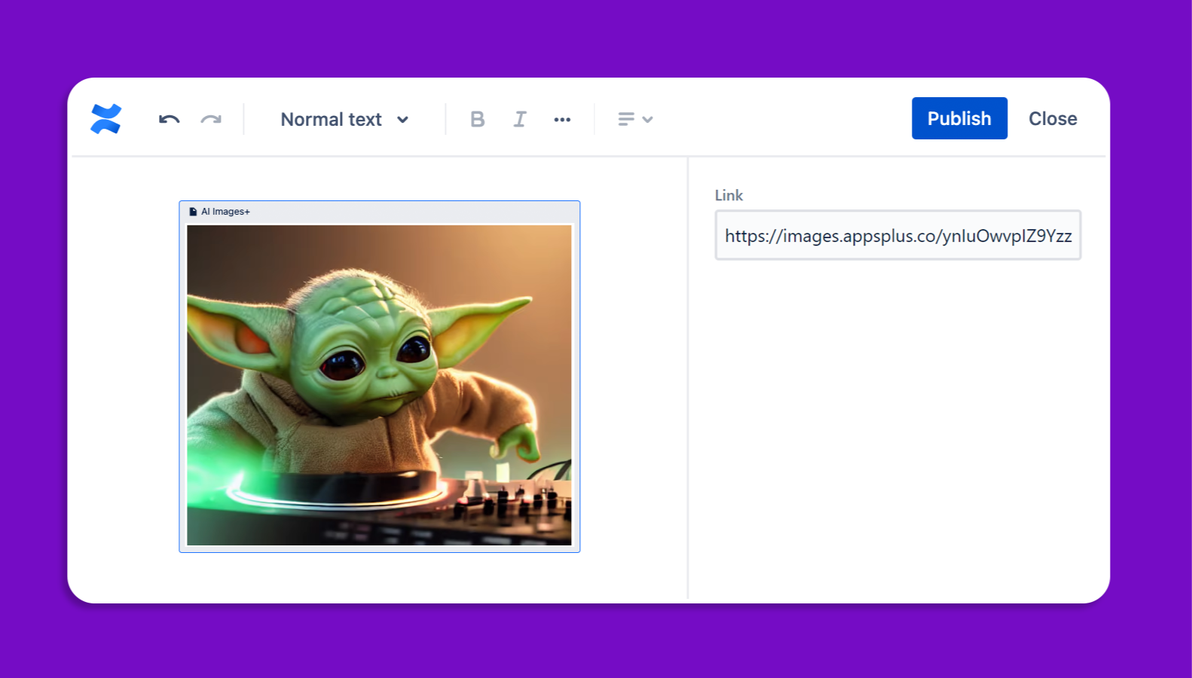Publish the page
Viewport: 1192px width, 678px height.
(x=959, y=118)
